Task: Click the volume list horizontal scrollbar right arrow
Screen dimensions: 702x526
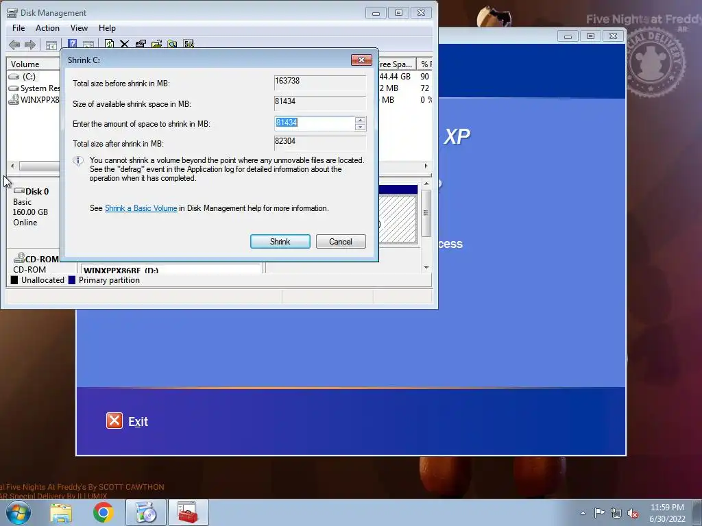Action: (x=426, y=166)
